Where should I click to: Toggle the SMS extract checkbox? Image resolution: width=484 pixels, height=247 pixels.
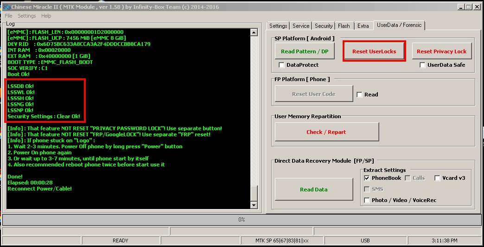367,189
